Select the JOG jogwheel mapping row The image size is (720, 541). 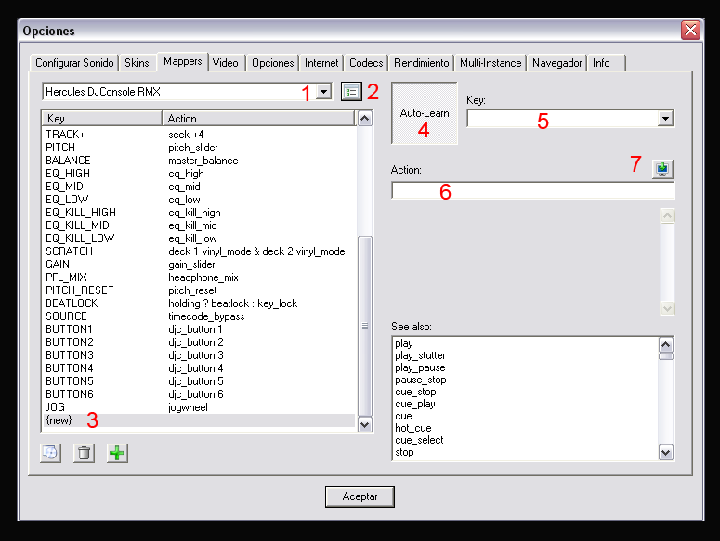click(199, 407)
